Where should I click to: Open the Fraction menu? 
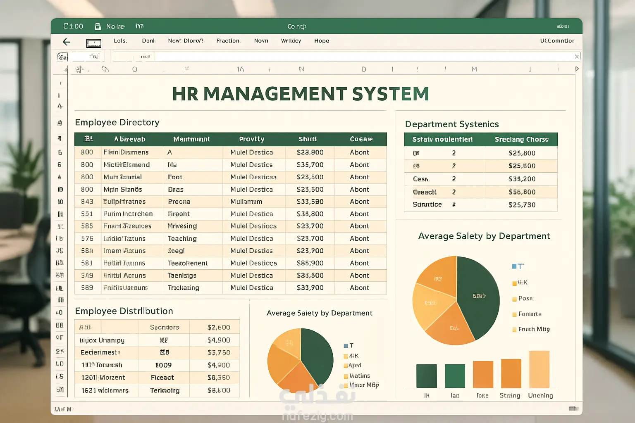[x=228, y=41]
